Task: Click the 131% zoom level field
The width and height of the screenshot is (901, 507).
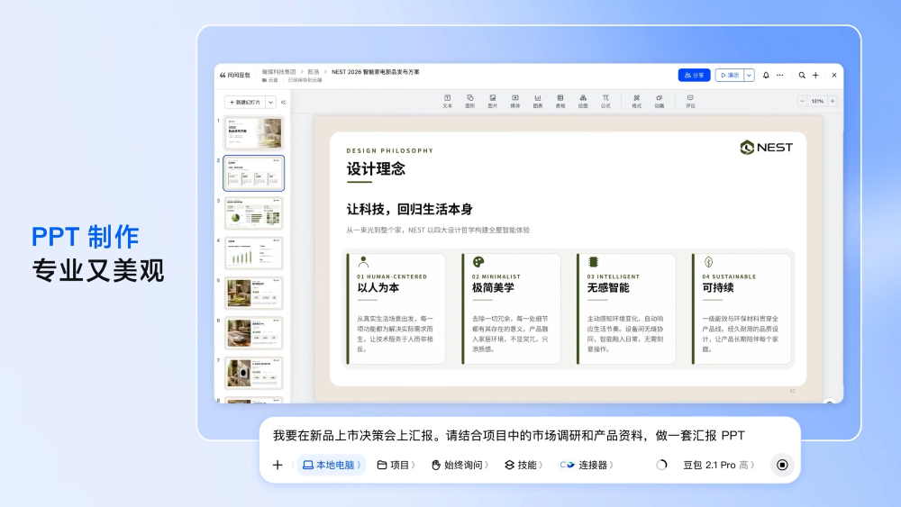Action: pyautogui.click(x=817, y=101)
